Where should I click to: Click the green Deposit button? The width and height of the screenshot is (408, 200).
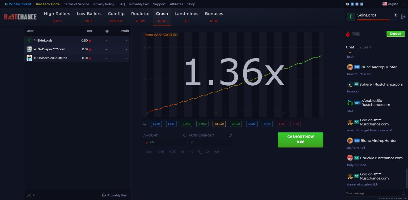pyautogui.click(x=396, y=34)
